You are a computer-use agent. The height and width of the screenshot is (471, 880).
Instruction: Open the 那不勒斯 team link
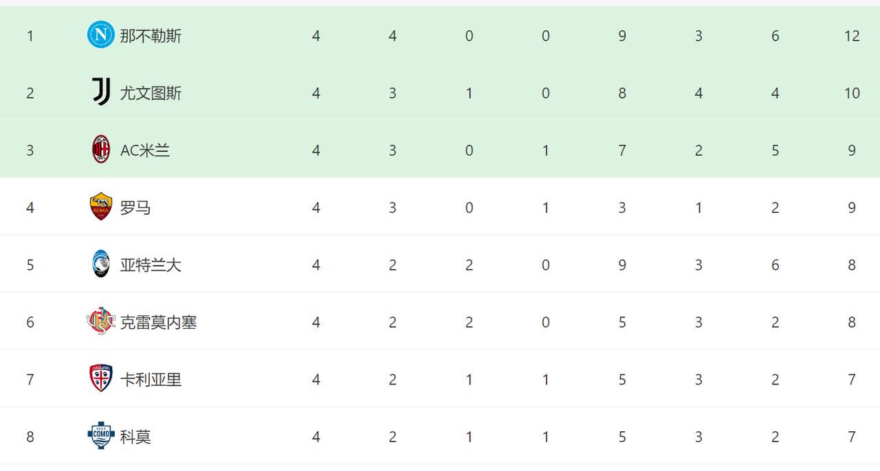pos(151,36)
